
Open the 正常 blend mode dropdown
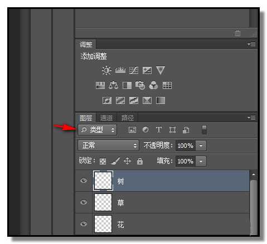(x=108, y=146)
